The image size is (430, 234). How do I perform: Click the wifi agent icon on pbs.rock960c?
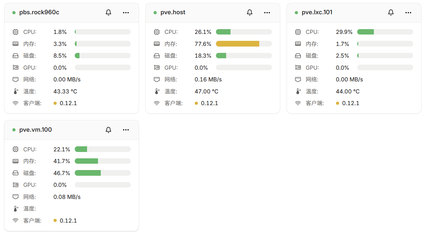(16, 103)
